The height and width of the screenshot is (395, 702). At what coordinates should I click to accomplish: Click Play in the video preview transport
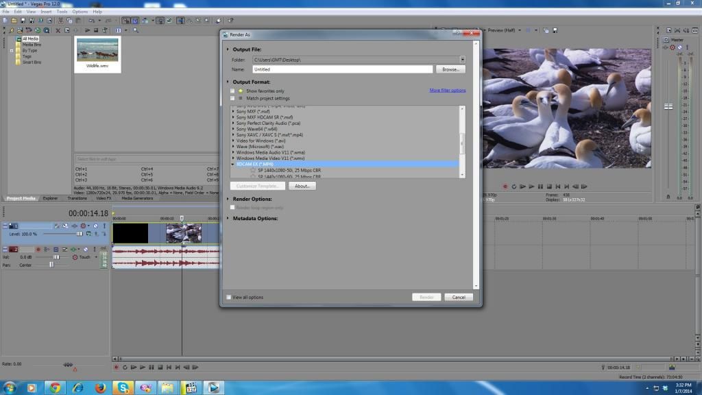click(531, 187)
